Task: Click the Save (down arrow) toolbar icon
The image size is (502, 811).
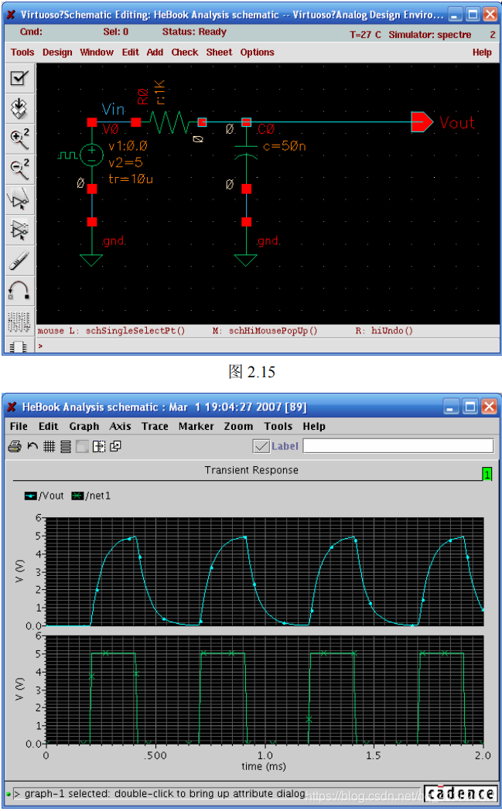Action: click(19, 108)
